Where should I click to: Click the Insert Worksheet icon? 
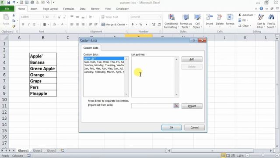pos(62,151)
